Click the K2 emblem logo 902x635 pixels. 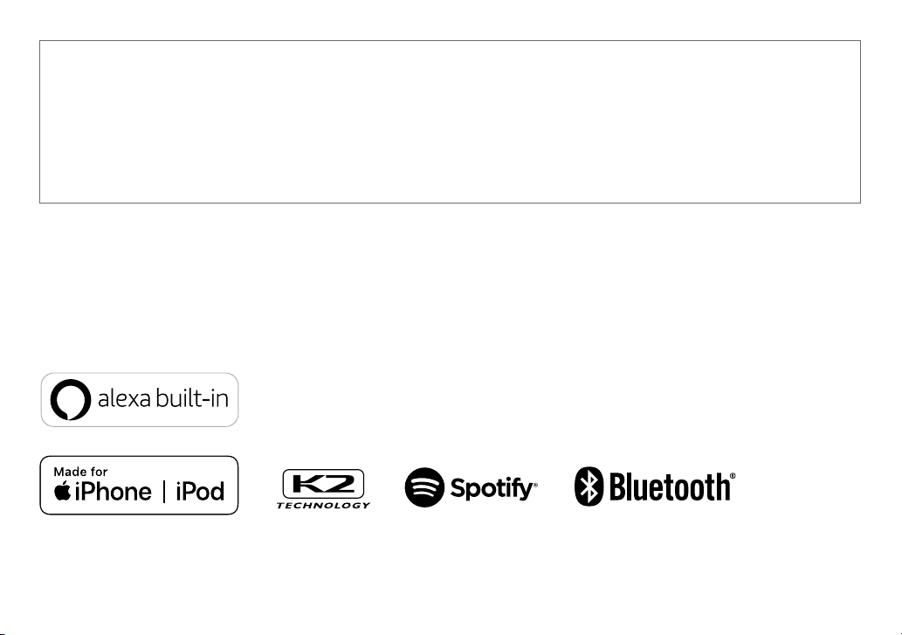323,484
